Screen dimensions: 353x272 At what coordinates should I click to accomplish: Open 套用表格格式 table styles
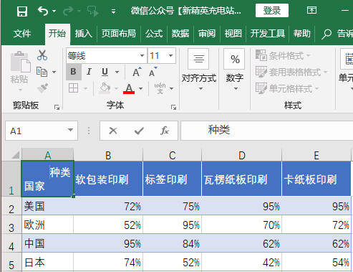click(x=291, y=72)
